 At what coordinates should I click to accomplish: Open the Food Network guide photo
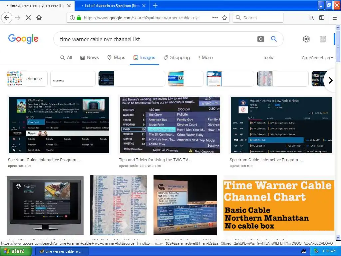pos(185,205)
